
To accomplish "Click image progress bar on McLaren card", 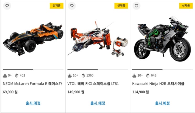I will click(x=33, y=70).
